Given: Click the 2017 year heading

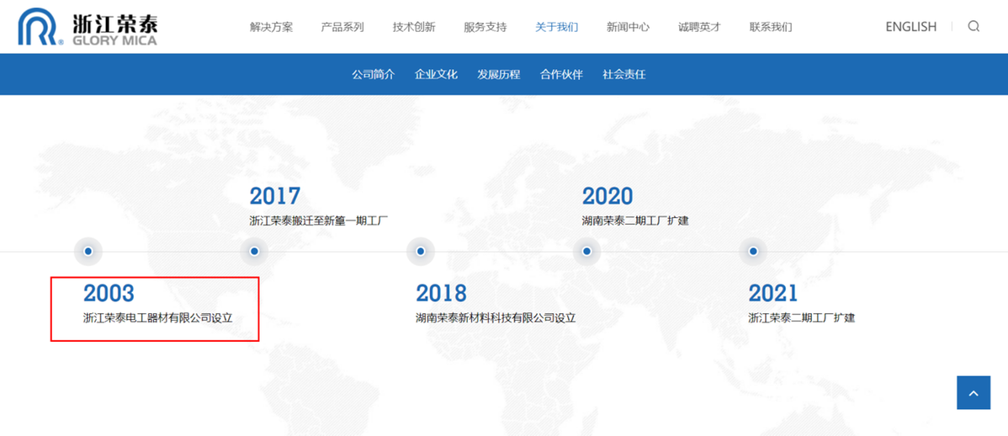Looking at the screenshot, I should (x=275, y=196).
